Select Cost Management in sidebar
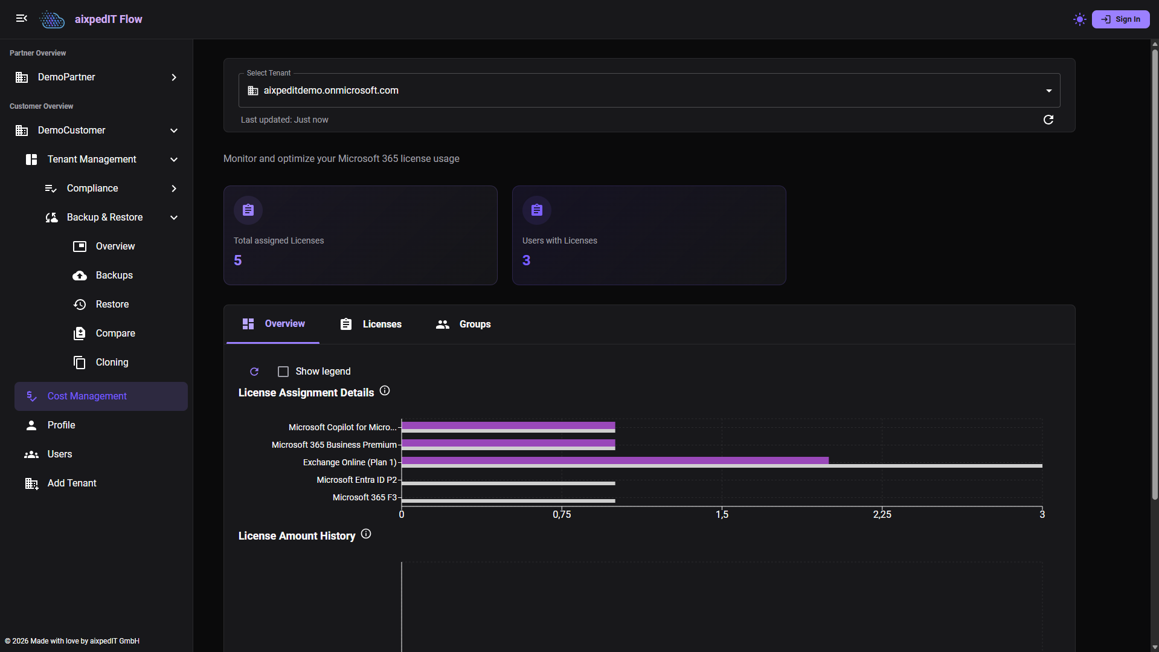1159x652 pixels. pos(101,396)
